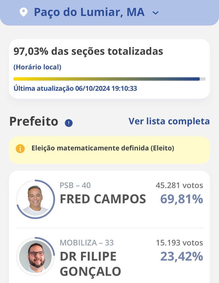The image size is (219, 283).
Task: Click the Prefeito info exclamation icon
Action: [69, 123]
